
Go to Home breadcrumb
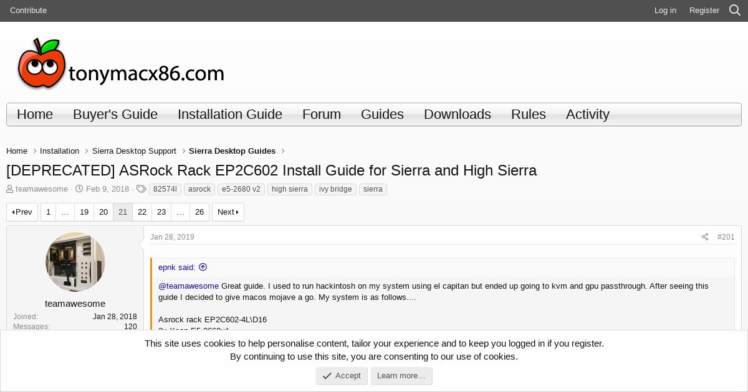pyautogui.click(x=17, y=151)
